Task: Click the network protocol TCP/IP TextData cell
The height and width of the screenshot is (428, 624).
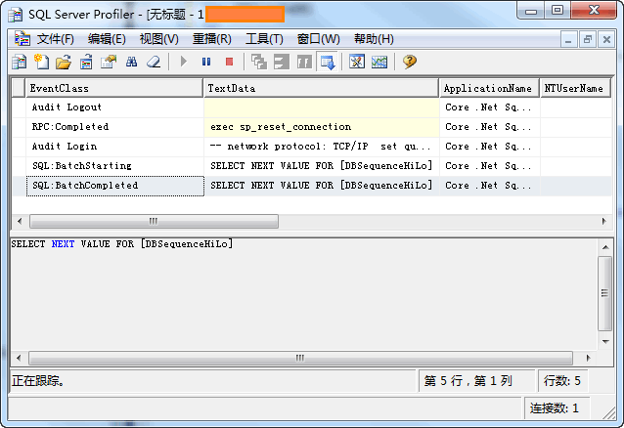Action: tap(322, 147)
